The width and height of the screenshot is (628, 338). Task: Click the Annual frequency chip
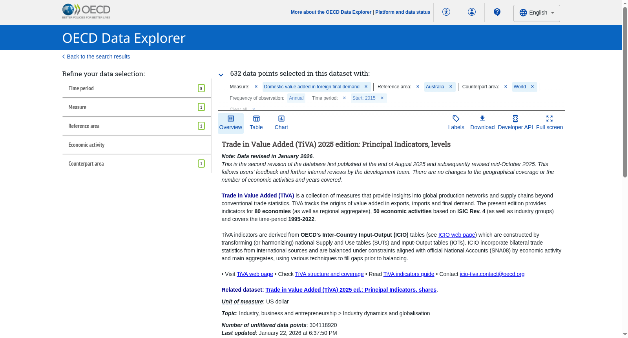(296, 98)
